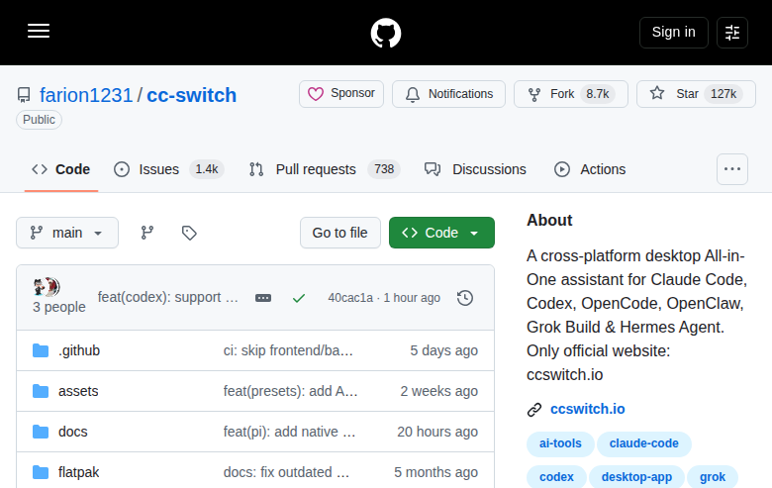Click the docs folder icon
Viewport: 772px width, 488px height.
[x=41, y=432]
